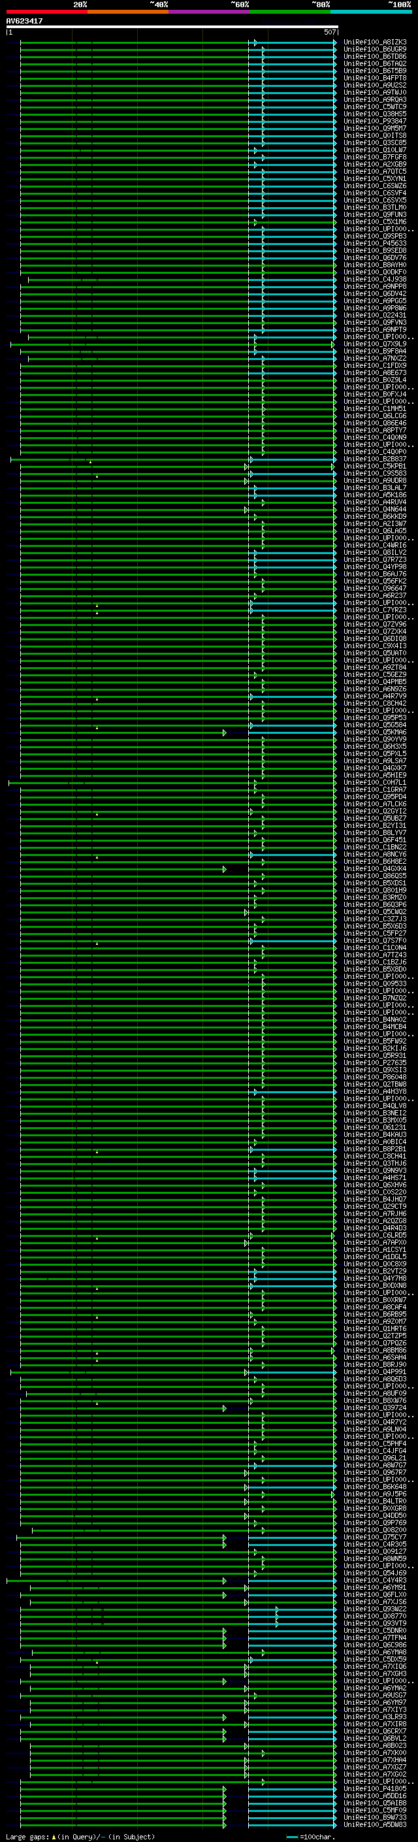The image size is (418, 1842).
Task: Click label UniRef100_Q38HS5
Action: (x=375, y=114)
